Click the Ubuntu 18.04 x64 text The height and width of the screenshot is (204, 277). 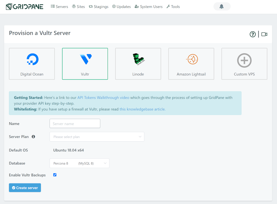(69, 150)
